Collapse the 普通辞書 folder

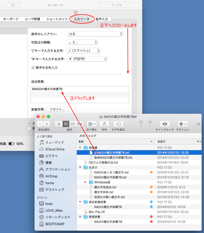pos(80,217)
